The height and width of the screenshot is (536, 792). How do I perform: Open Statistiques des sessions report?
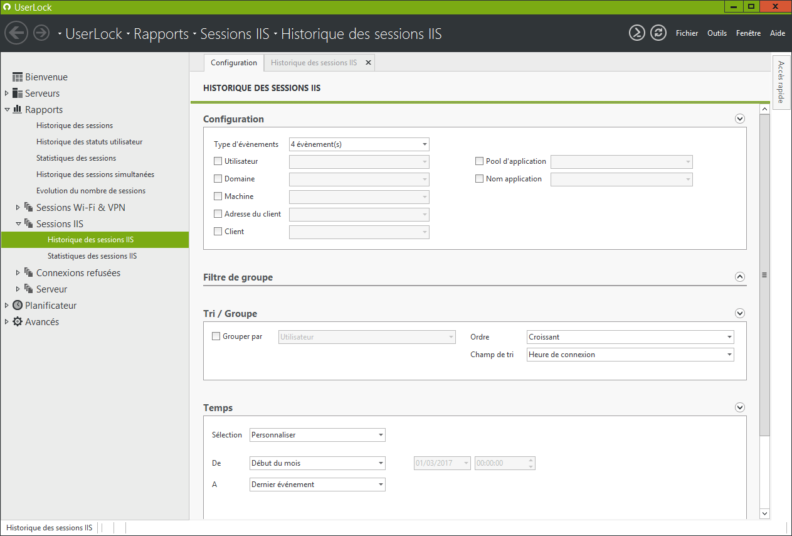(x=77, y=158)
